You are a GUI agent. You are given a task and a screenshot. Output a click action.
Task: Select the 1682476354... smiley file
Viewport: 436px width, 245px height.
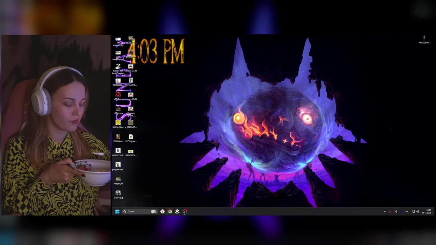tap(131, 152)
